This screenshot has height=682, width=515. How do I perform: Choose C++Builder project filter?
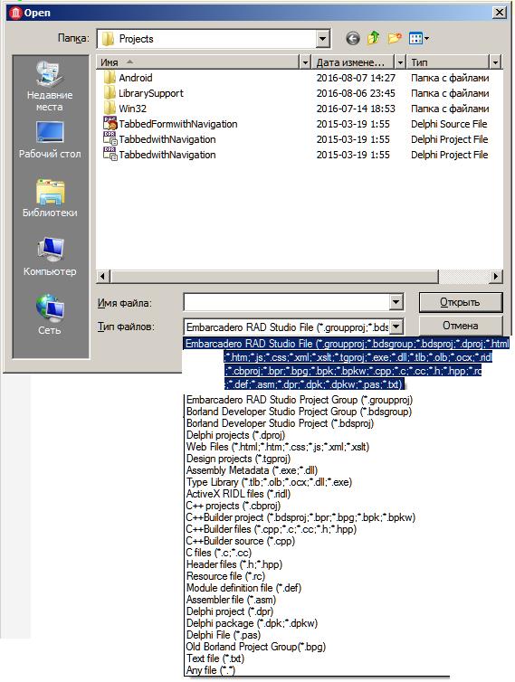[300, 517]
